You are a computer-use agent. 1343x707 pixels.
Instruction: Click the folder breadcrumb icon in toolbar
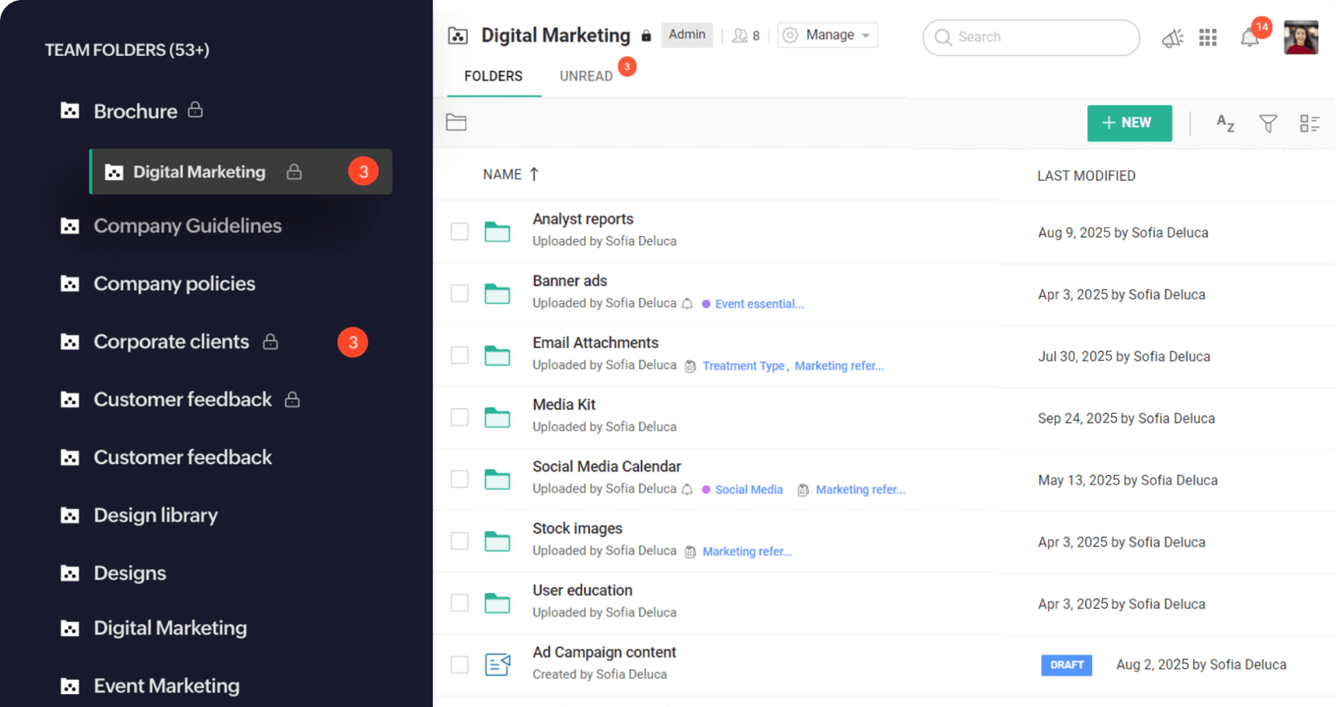click(x=456, y=122)
